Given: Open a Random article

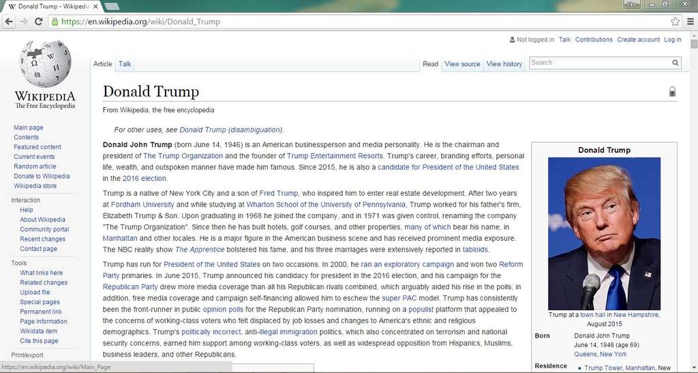Looking at the screenshot, I should (x=35, y=166).
